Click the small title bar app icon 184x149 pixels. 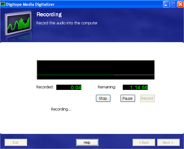point(3,4)
